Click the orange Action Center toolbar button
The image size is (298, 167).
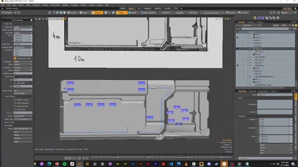pyautogui.click(x=121, y=13)
